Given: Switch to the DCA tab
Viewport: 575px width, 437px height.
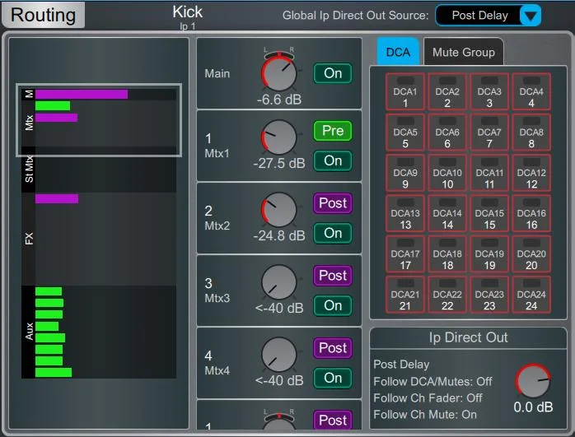Looking at the screenshot, I should click(398, 52).
